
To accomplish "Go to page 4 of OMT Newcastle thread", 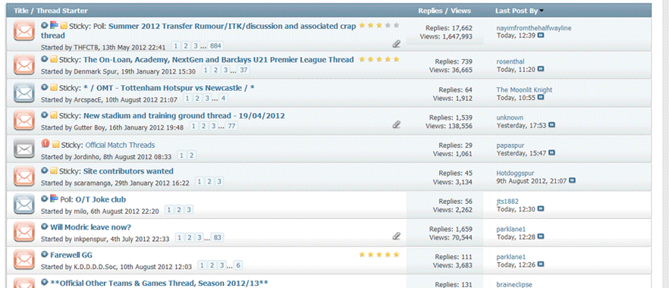I will coord(222,99).
